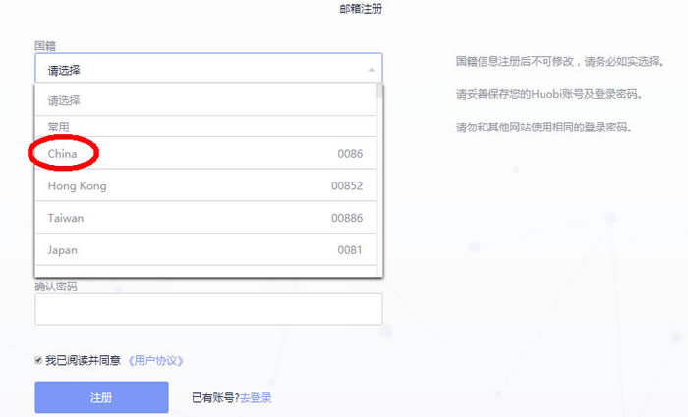This screenshot has width=688, height=417.
Task: Select the 请选择 placeholder option in list
Action: (65, 100)
